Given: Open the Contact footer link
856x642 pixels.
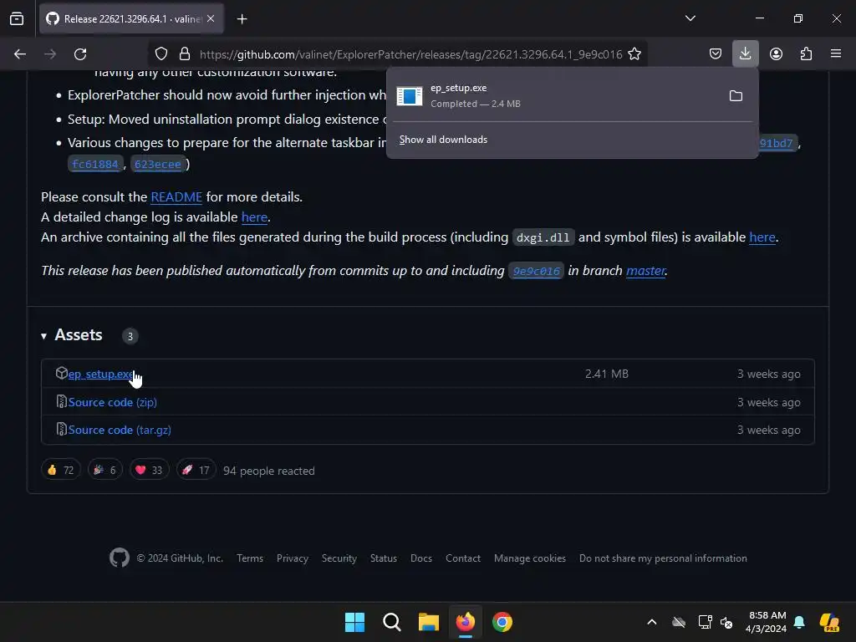Looking at the screenshot, I should point(463,558).
